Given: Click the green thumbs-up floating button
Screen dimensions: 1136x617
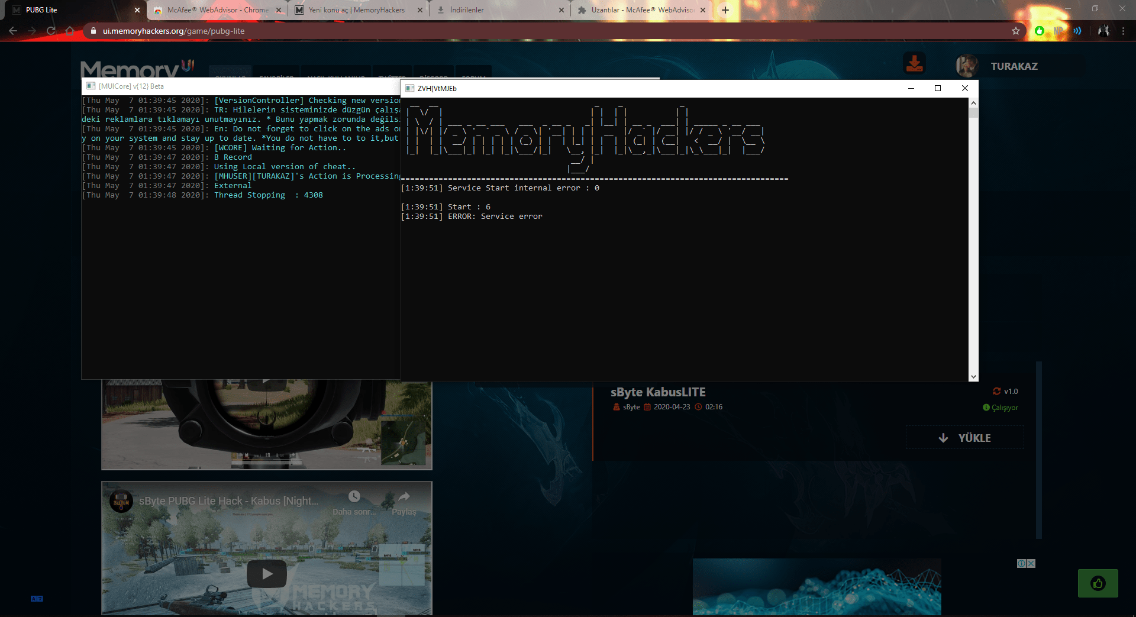Looking at the screenshot, I should (1098, 583).
